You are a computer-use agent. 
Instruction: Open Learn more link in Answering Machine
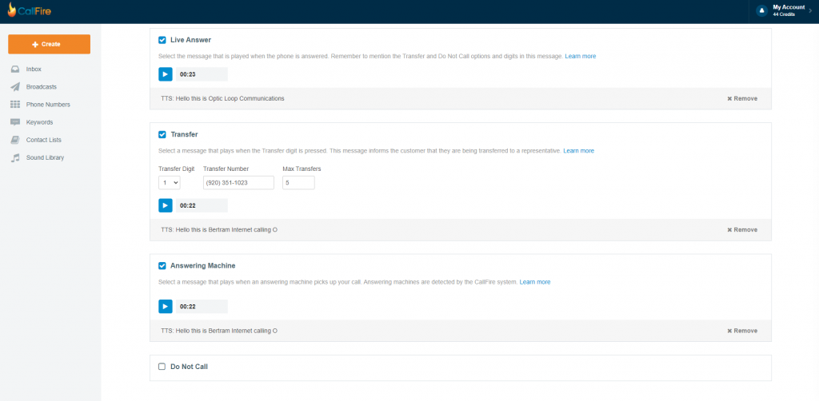pyautogui.click(x=535, y=282)
